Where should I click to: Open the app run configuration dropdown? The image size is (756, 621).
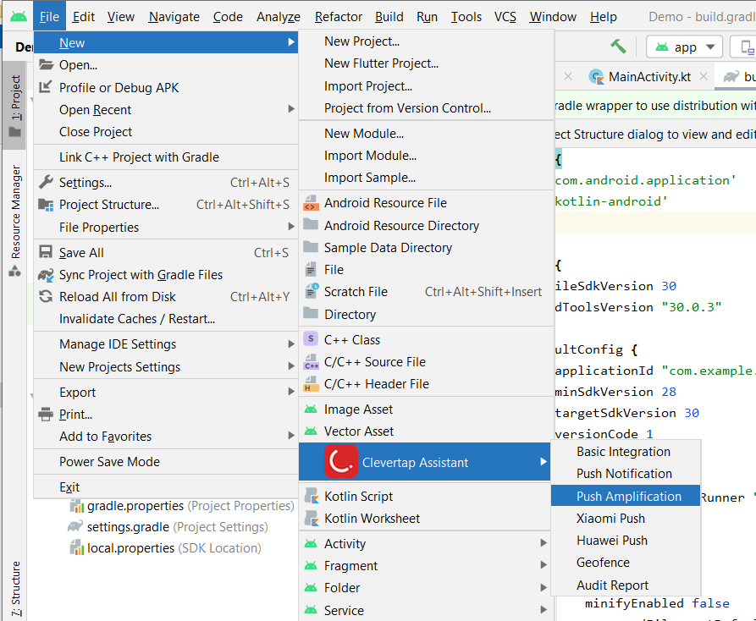[x=684, y=47]
